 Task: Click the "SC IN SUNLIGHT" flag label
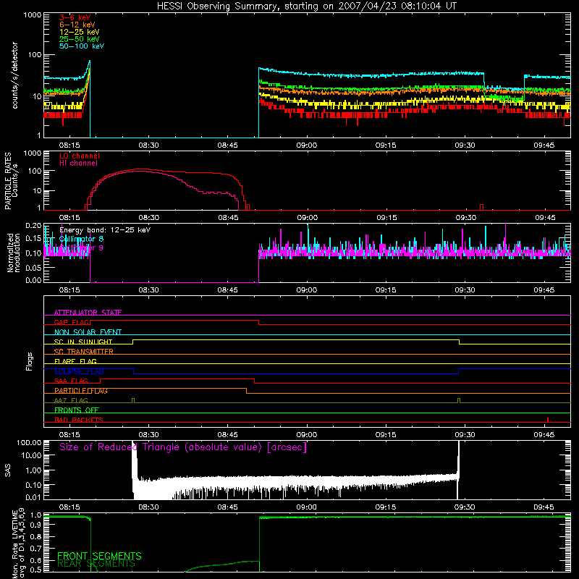click(83, 342)
